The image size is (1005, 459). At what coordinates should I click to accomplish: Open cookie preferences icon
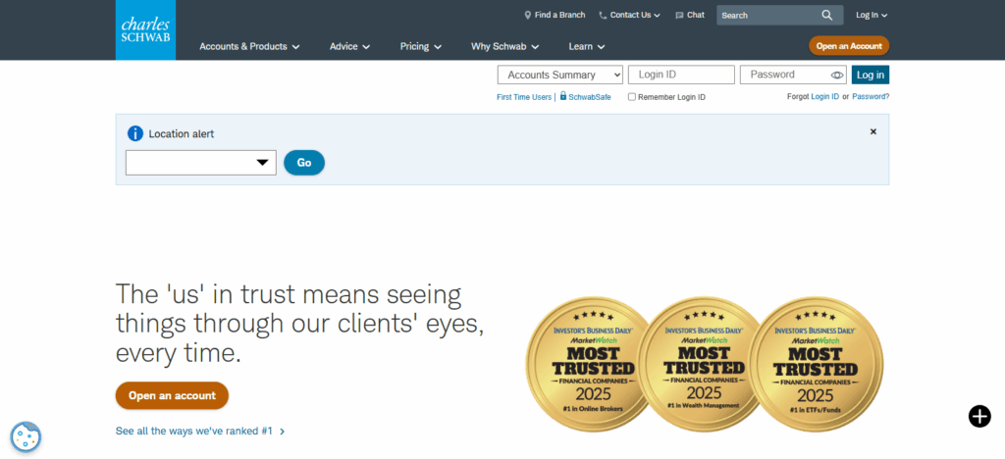click(x=25, y=436)
